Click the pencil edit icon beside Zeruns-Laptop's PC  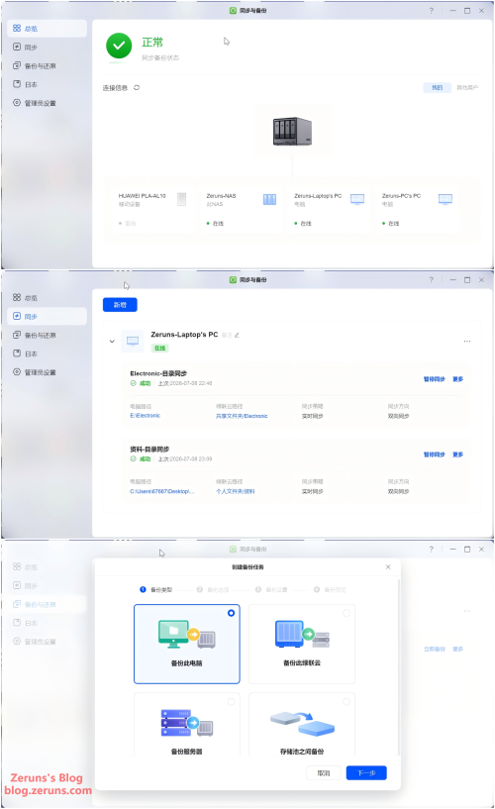238,335
